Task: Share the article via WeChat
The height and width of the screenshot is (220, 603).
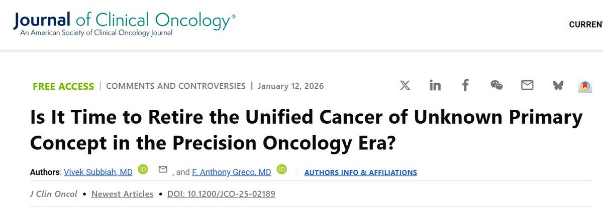Action: [496, 86]
